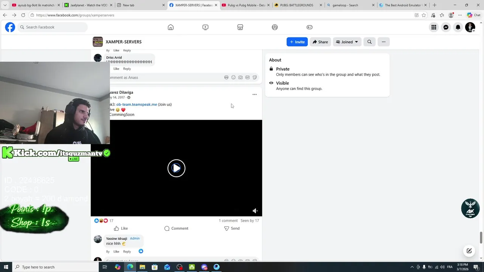Screen dimensions: 484x272
Task: Add a GIF to the comment
Action: 247,77
